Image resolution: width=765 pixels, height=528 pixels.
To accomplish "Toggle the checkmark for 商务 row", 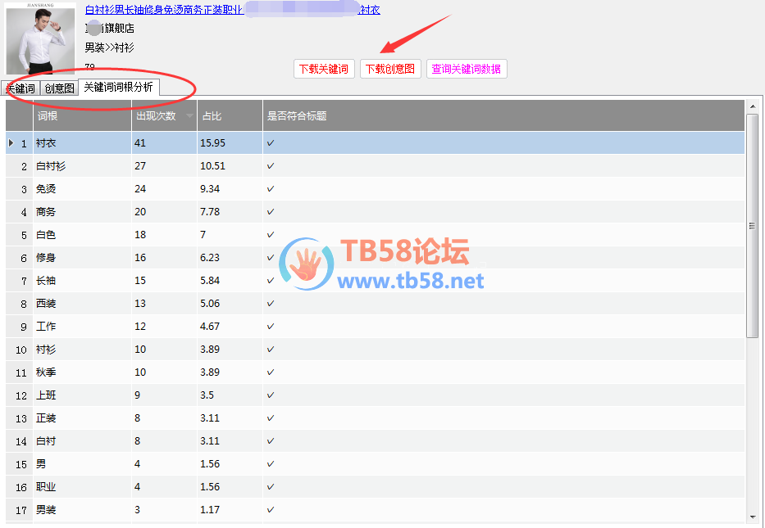I will tap(271, 212).
